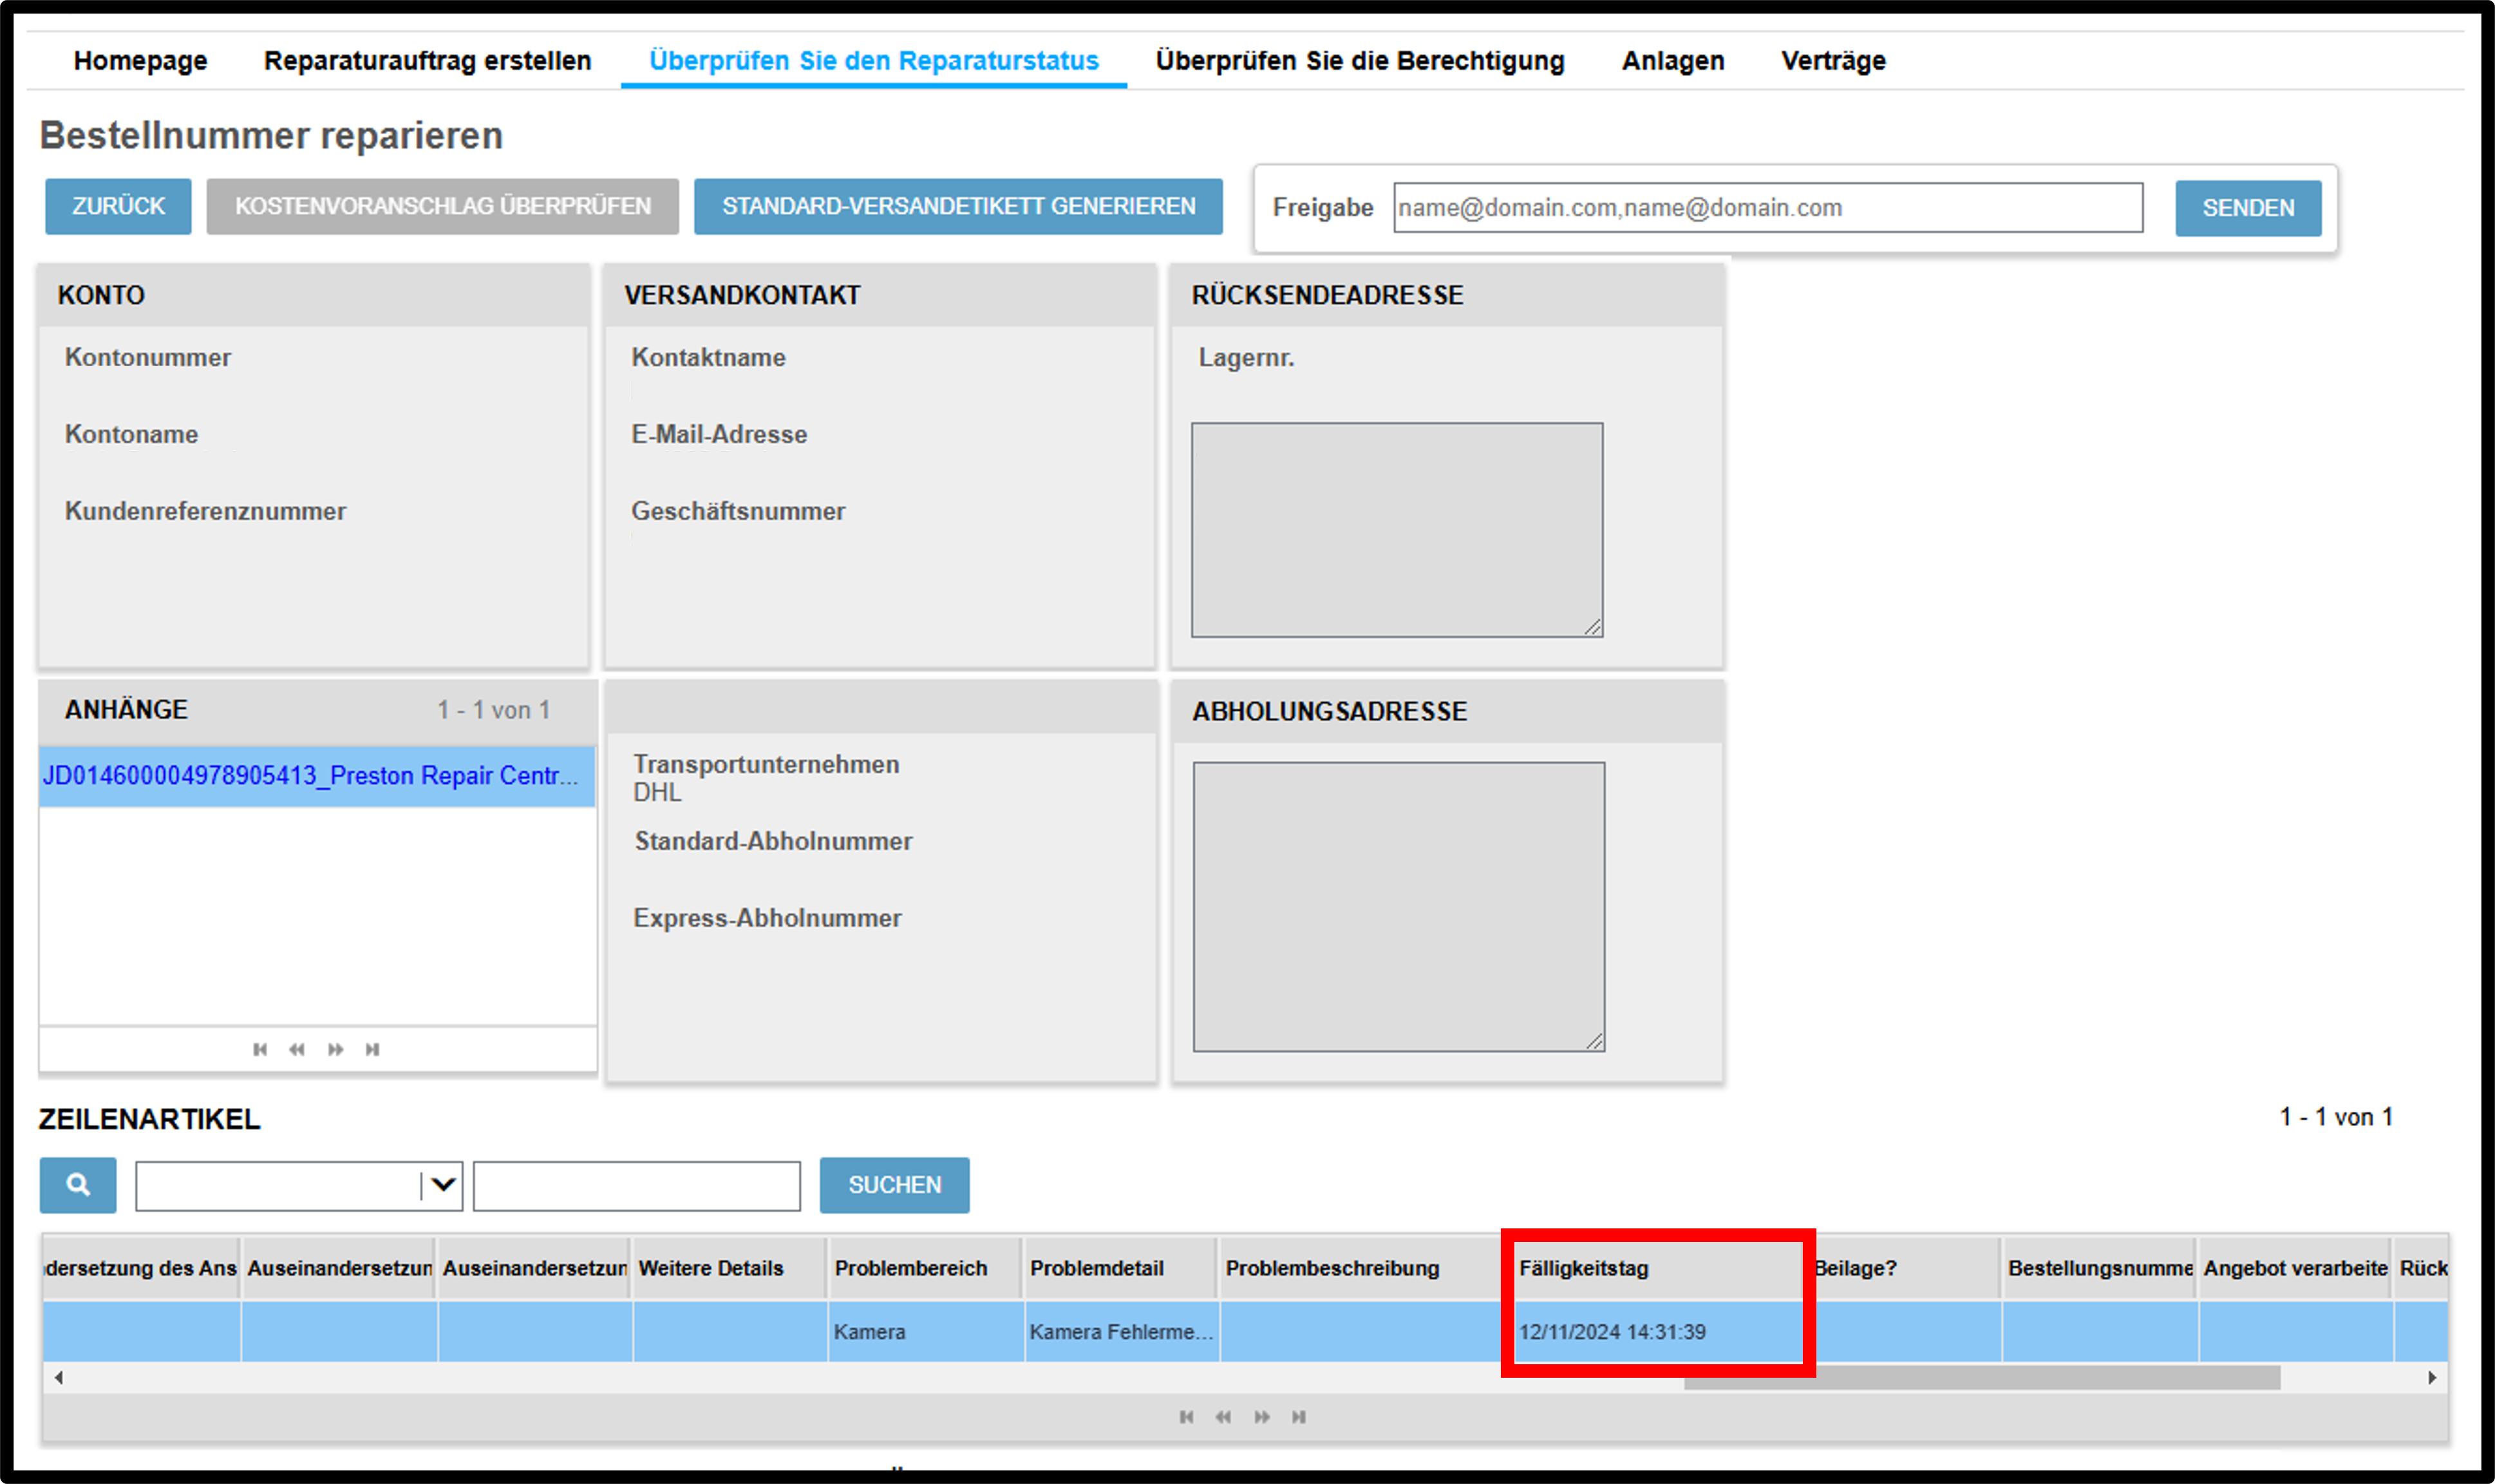Image resolution: width=2495 pixels, height=1484 pixels.
Task: Select the 12/11/2024 14:31:39 date cell
Action: (1659, 1332)
